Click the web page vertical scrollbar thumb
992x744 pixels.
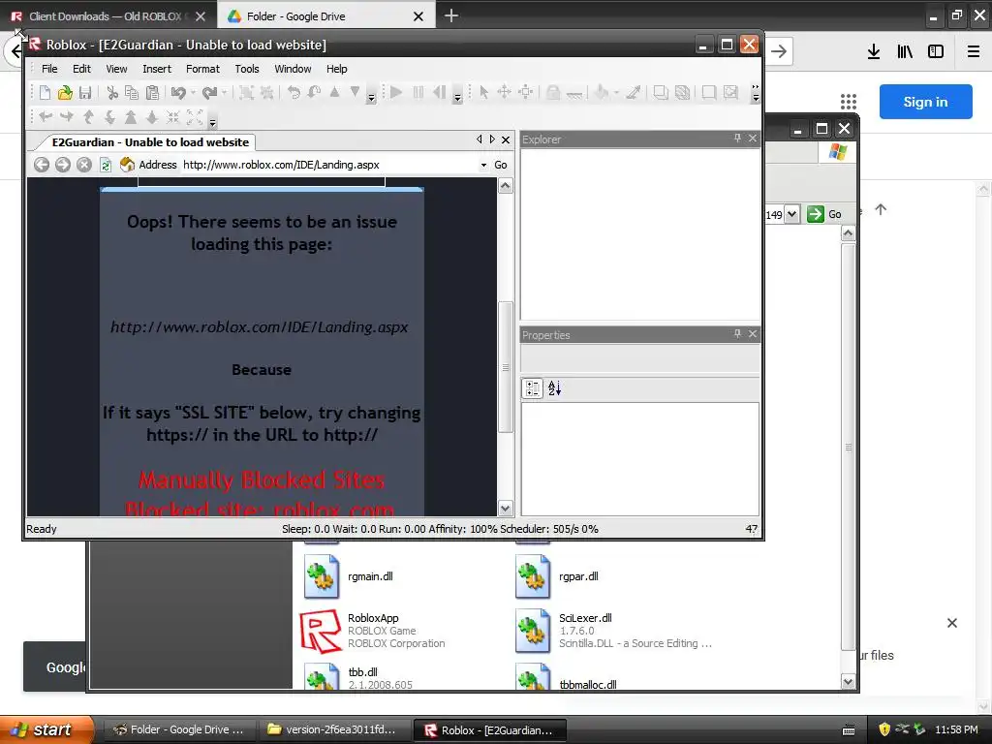point(505,367)
